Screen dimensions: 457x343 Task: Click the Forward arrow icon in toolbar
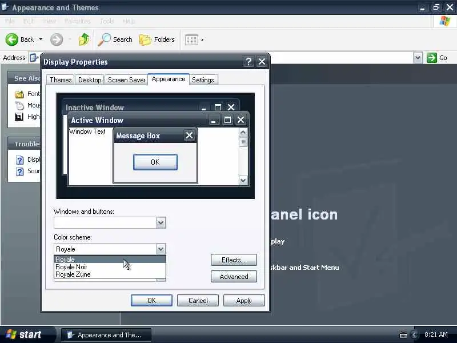pos(57,39)
